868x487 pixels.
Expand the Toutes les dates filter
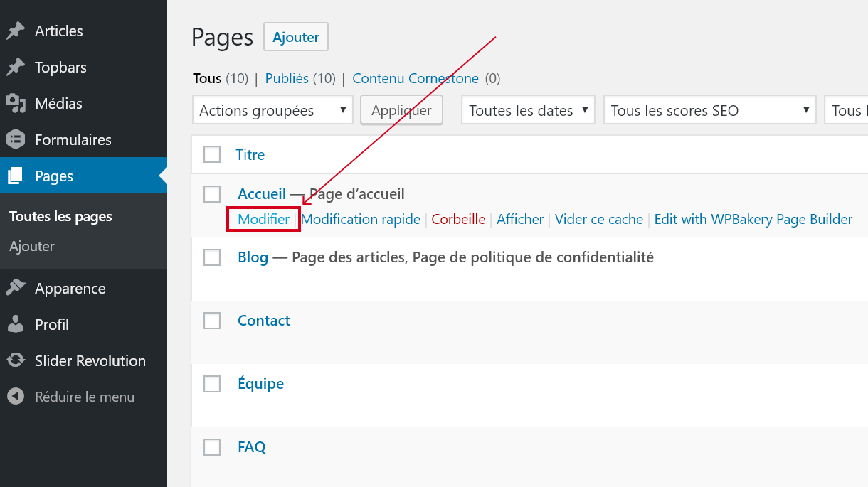529,111
